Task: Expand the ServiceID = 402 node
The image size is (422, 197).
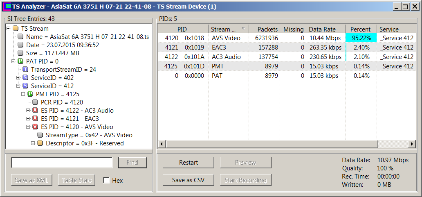Action: (18, 78)
